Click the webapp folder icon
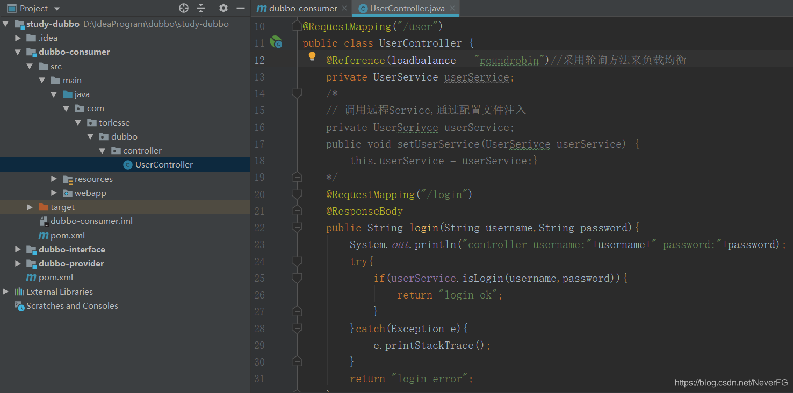 pos(68,193)
